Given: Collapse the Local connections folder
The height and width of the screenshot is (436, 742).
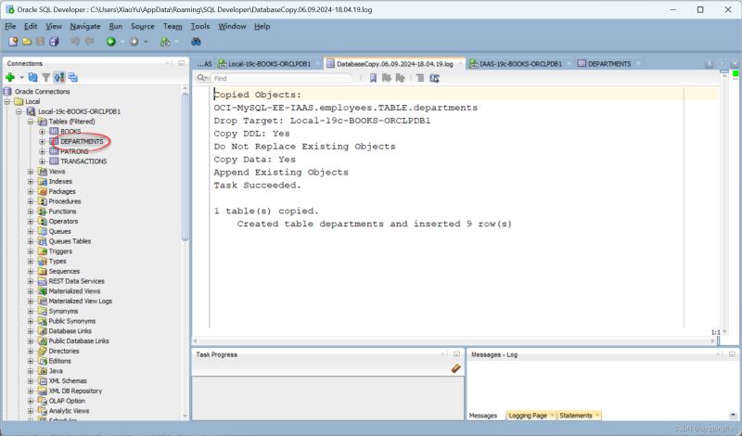Looking at the screenshot, I should (x=7, y=101).
